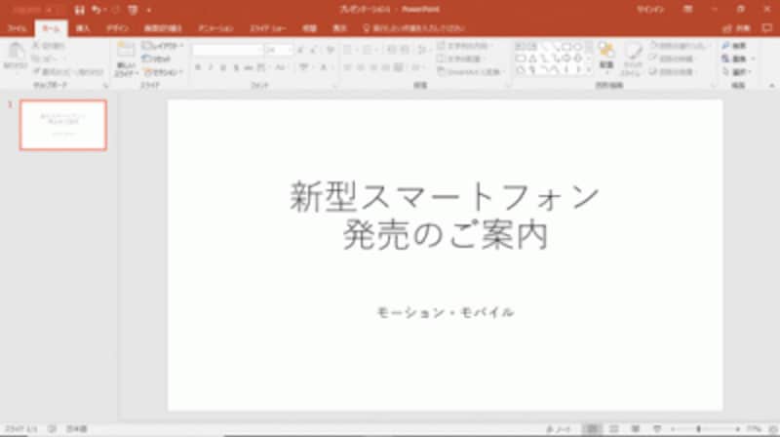Click the SmartArt に変換 button

[x=470, y=72]
